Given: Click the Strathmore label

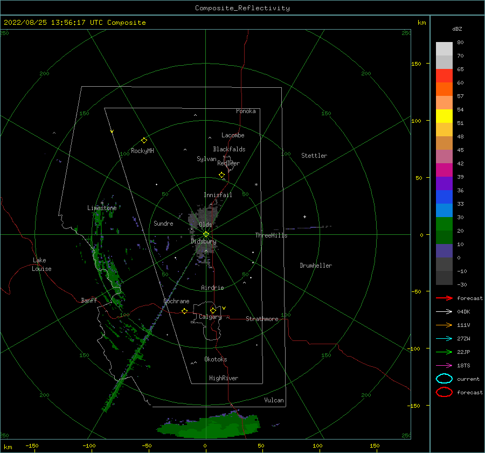Looking at the screenshot, I should coord(262,319).
